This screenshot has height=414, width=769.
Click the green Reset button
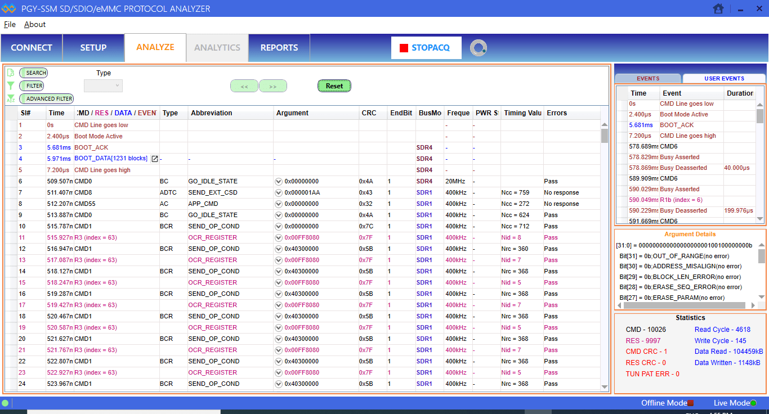click(x=334, y=85)
